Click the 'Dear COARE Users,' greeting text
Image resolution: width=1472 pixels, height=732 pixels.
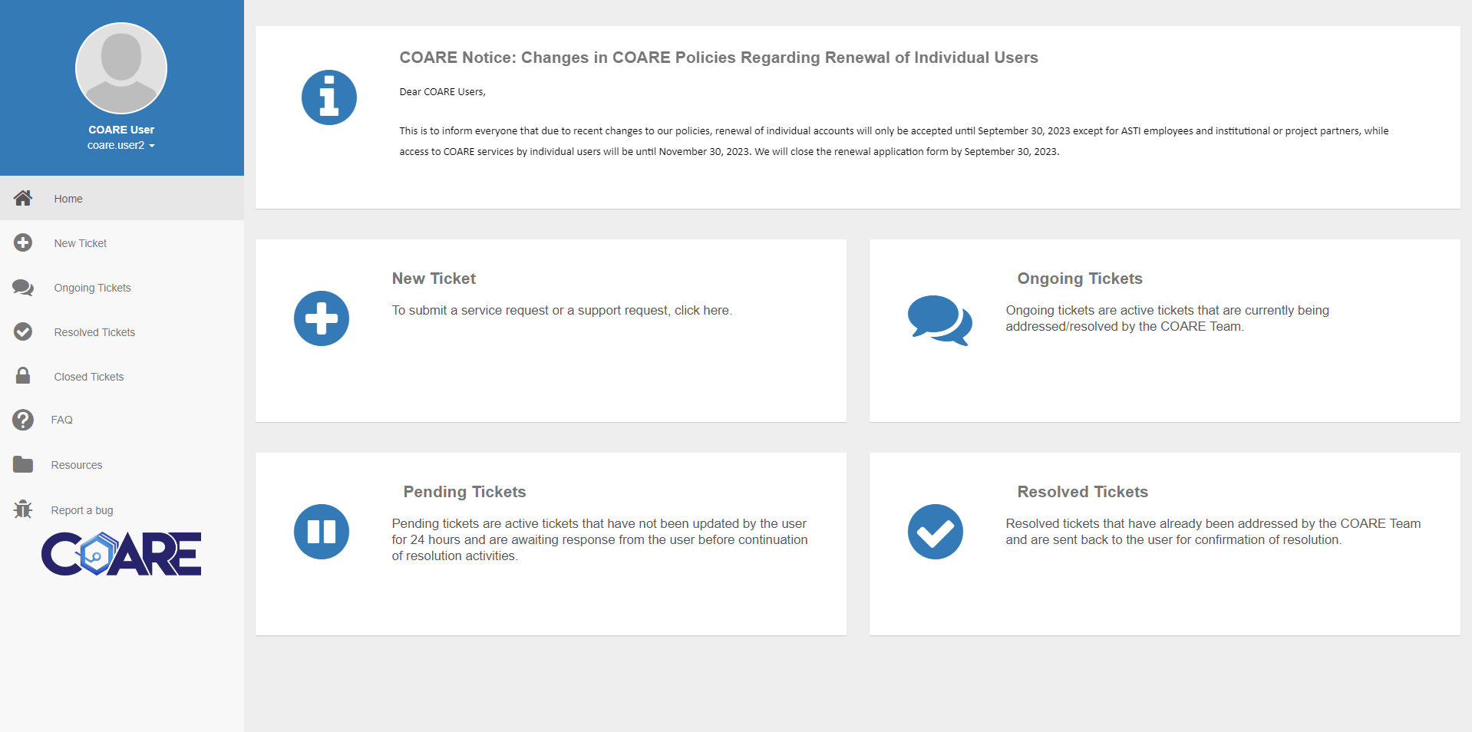tap(442, 91)
